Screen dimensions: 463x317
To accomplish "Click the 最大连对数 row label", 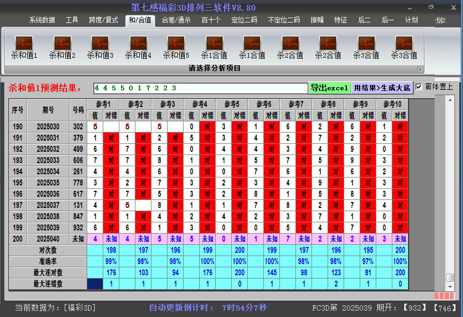I will [48, 273].
